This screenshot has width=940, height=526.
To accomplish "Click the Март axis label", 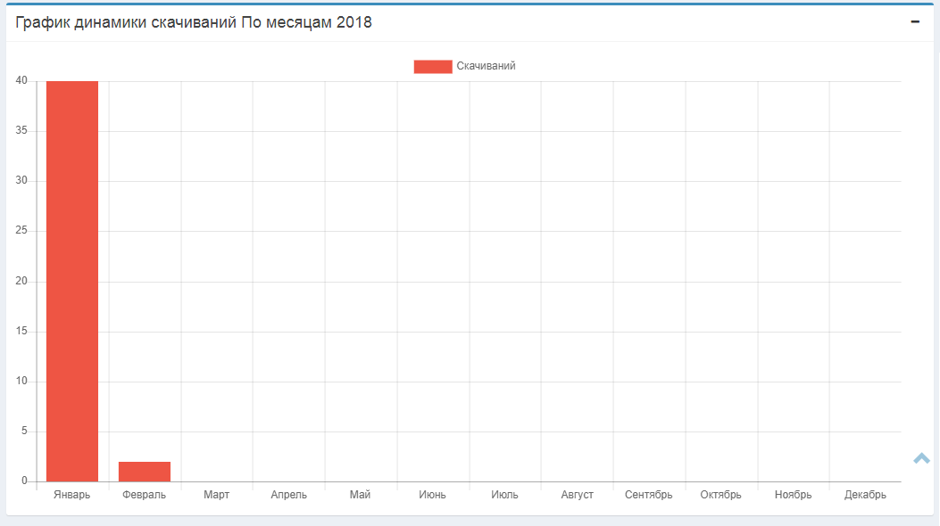I will [x=216, y=495].
